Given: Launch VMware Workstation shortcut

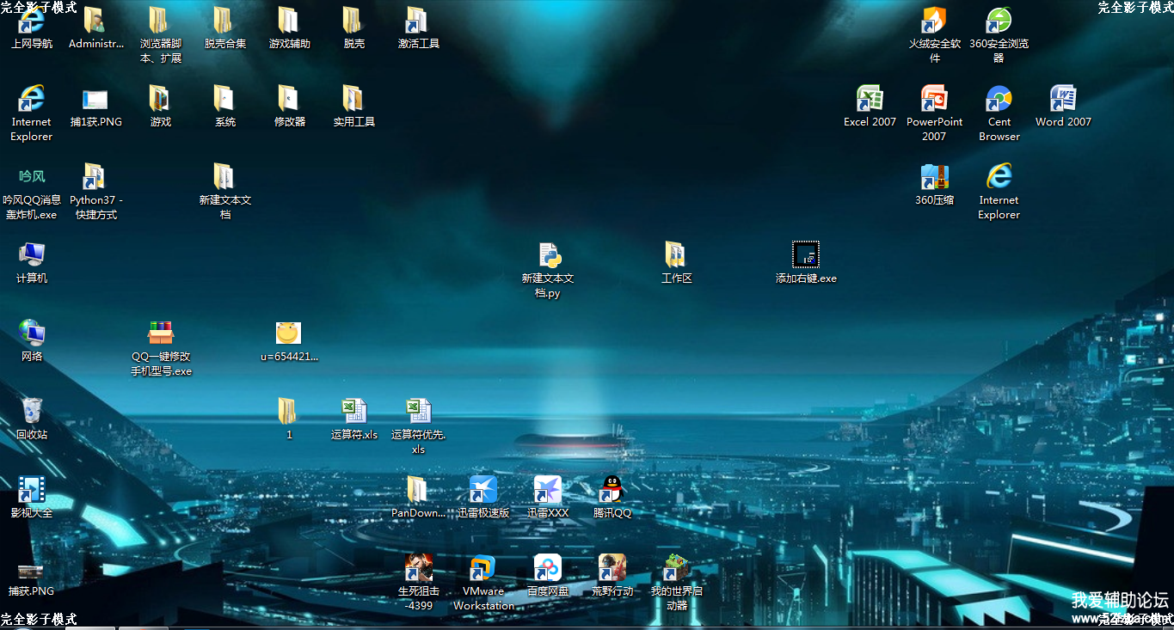Looking at the screenshot, I should pos(483,568).
